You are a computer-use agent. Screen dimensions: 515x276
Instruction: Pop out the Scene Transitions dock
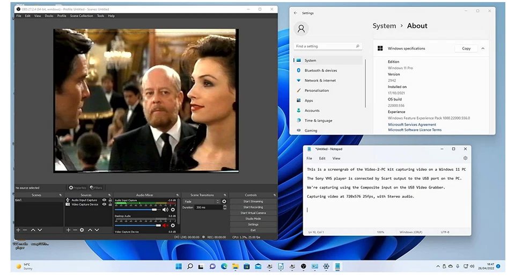[x=225, y=195]
